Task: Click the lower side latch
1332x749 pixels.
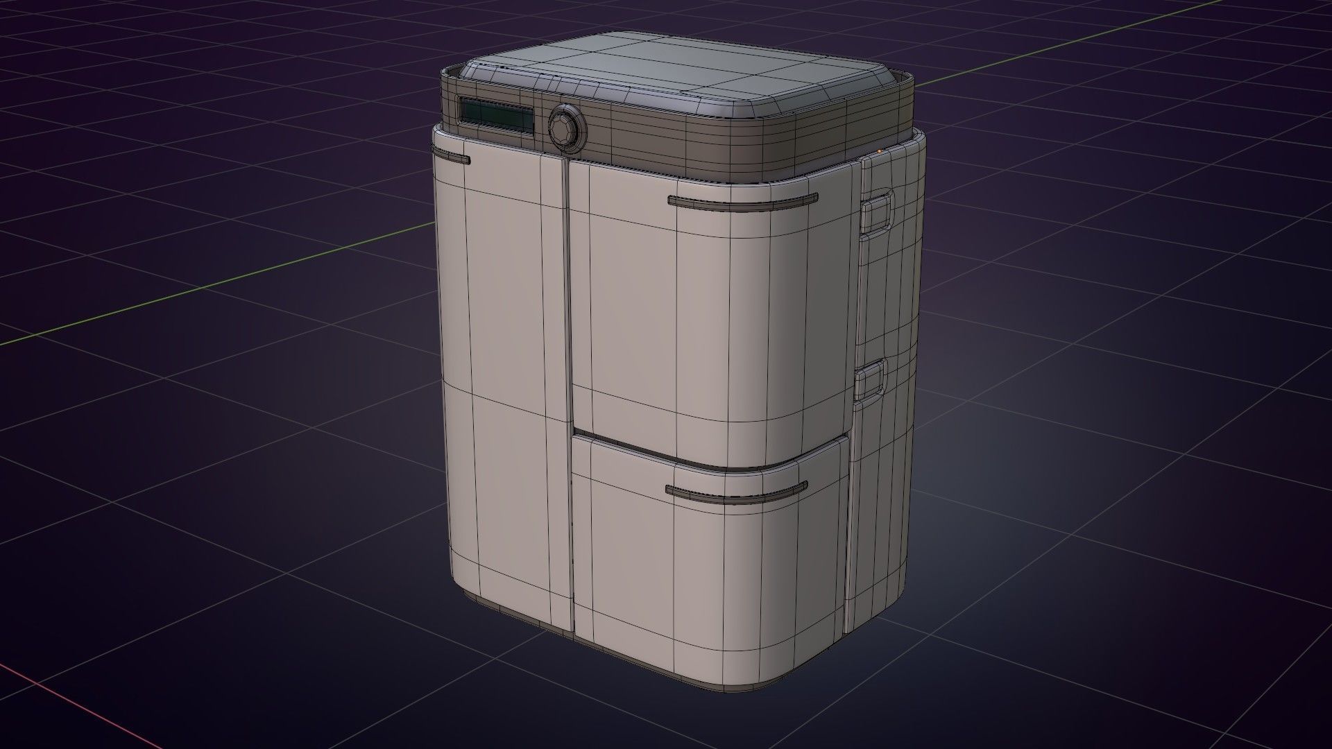Action: pos(871,381)
